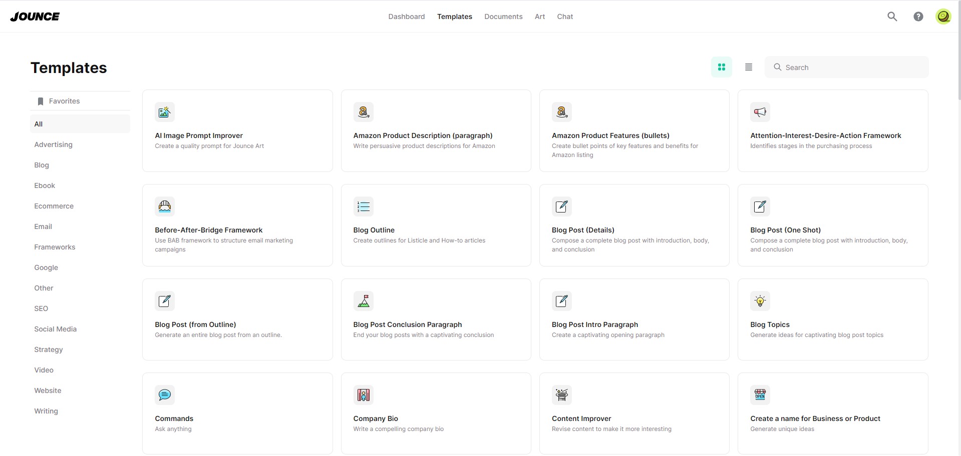Click text "Create a captivating opening paragraph"
The height and width of the screenshot is (456, 961).
point(608,335)
